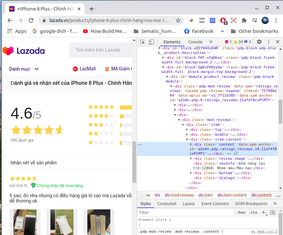
Task: Switch to the Console tab
Action: point(195,42)
